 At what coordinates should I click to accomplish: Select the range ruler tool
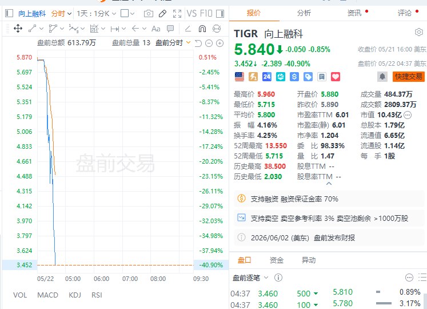(x=115, y=29)
